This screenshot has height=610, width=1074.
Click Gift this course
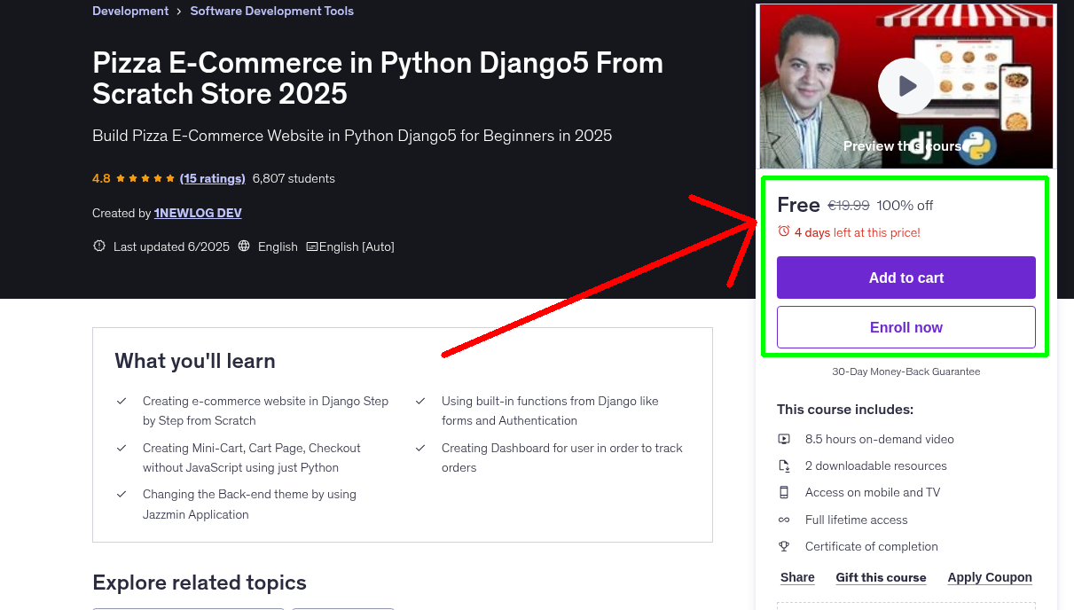(881, 577)
